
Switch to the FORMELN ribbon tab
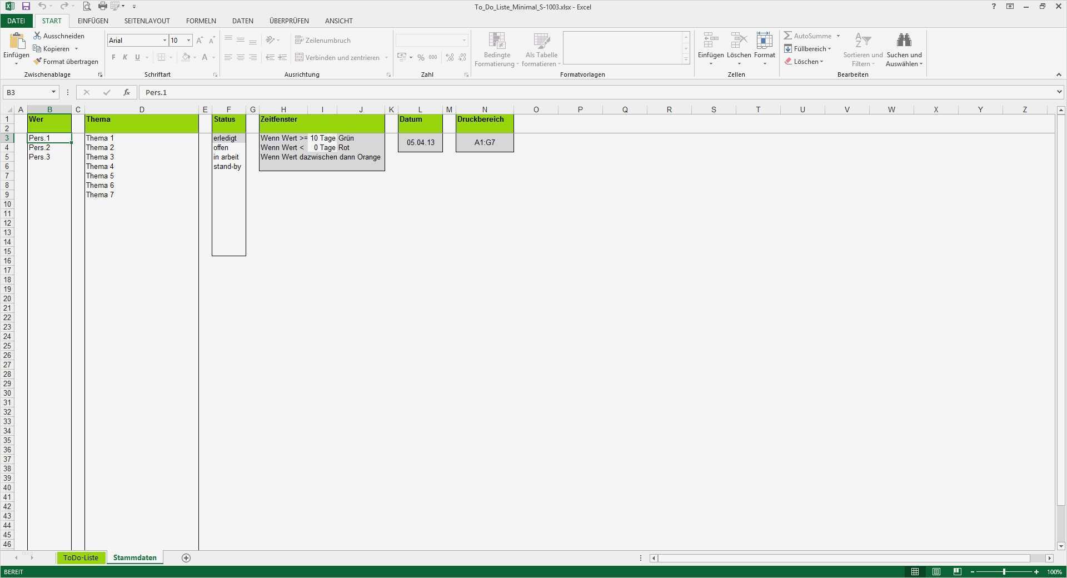[201, 21]
